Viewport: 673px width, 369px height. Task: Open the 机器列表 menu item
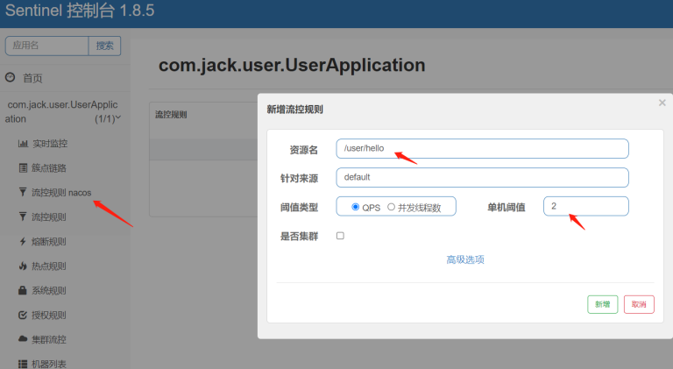coord(48,364)
